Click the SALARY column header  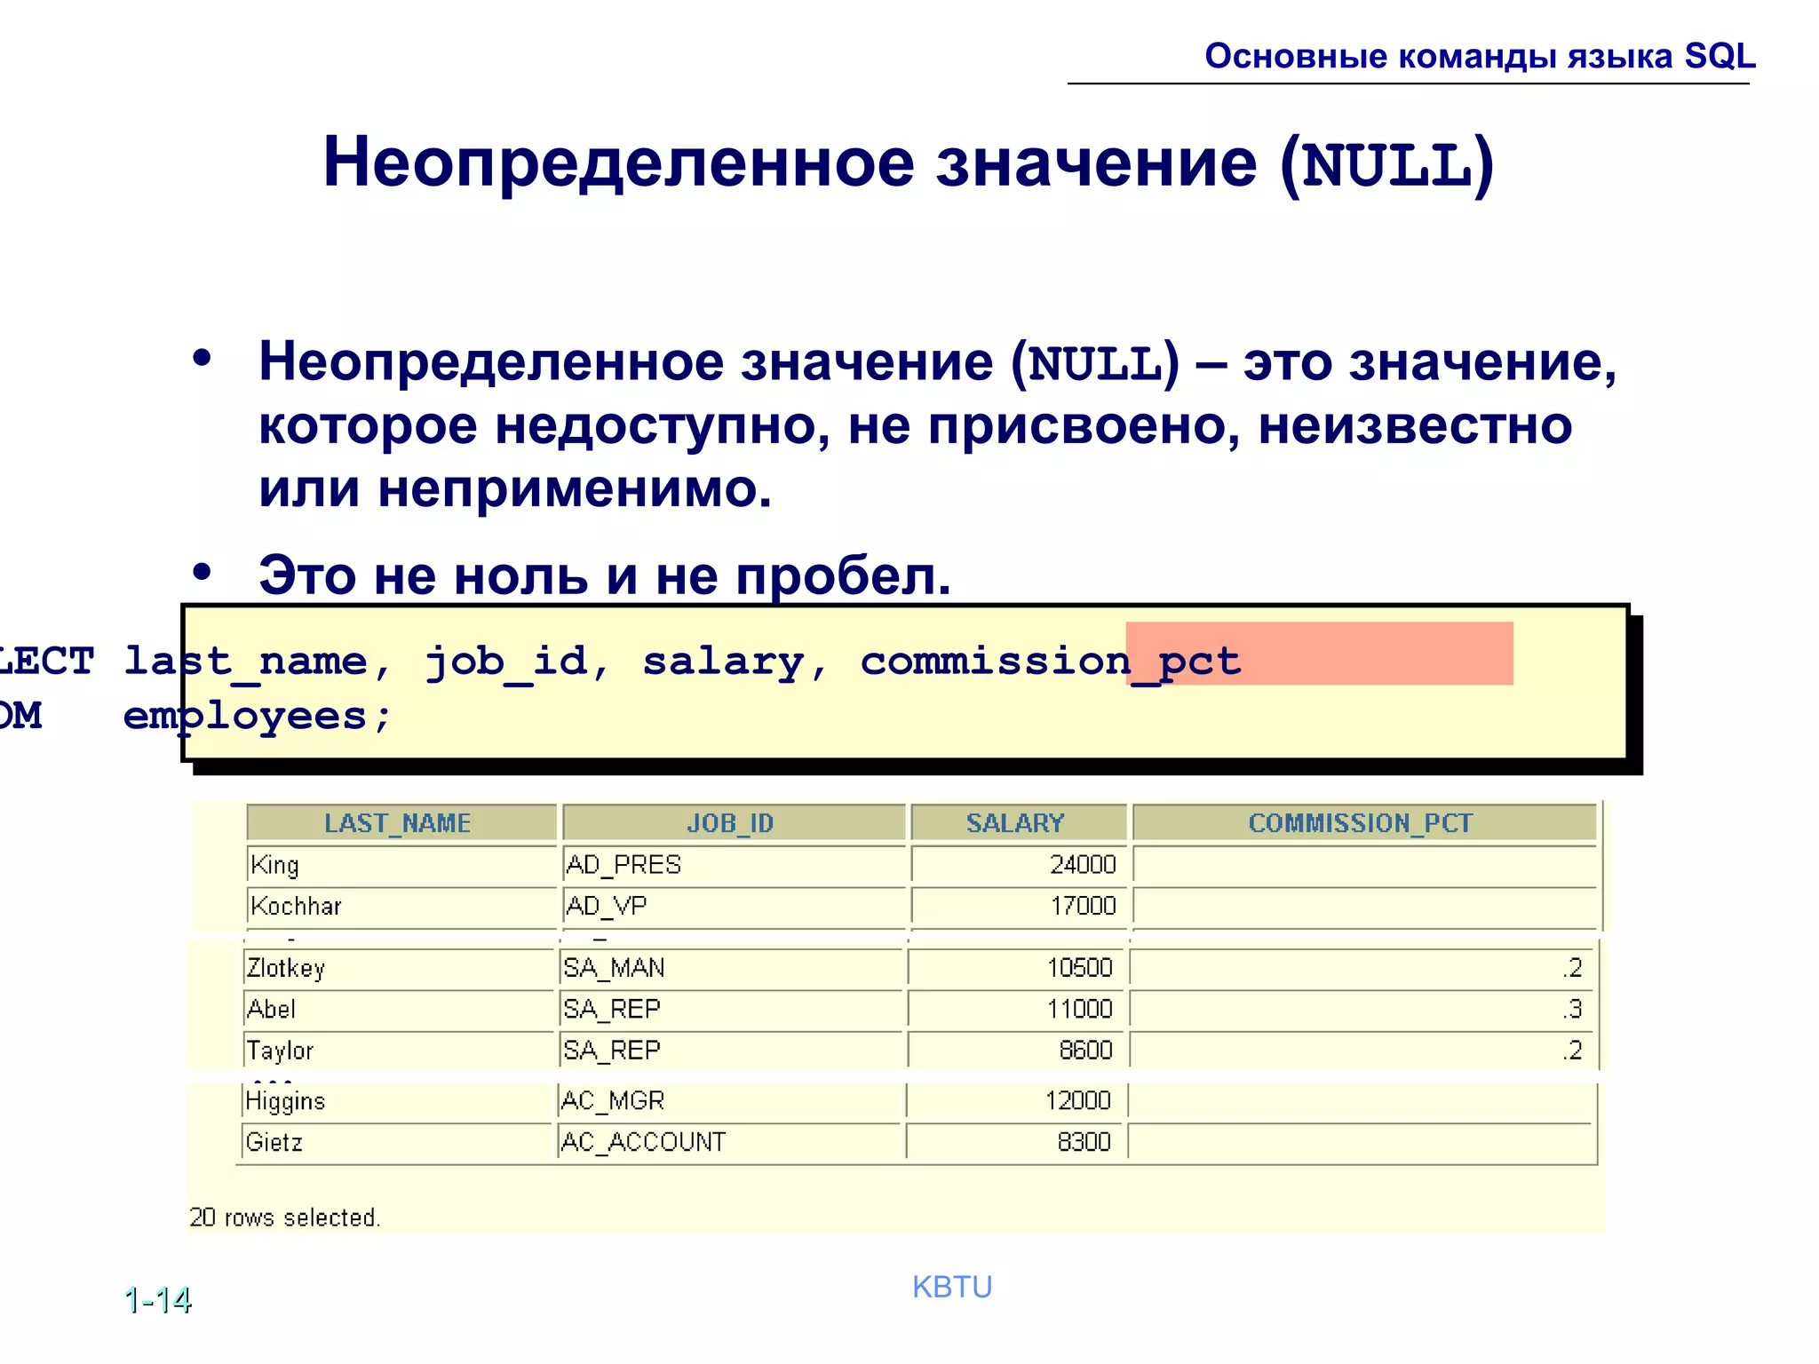(x=1019, y=822)
